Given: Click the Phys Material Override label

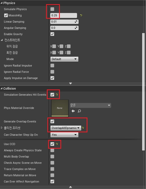Looking at the screenshot, I should pyautogui.click(x=19, y=108).
